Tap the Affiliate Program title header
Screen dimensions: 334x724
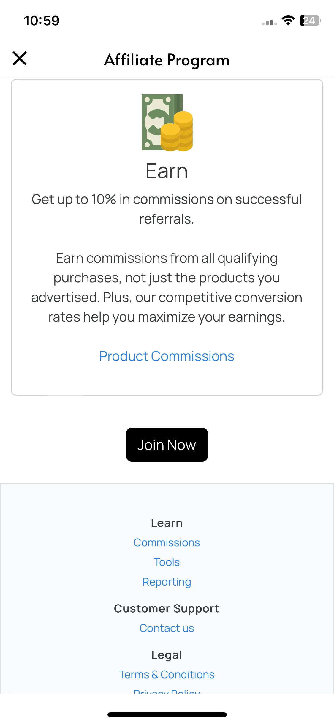pos(167,60)
